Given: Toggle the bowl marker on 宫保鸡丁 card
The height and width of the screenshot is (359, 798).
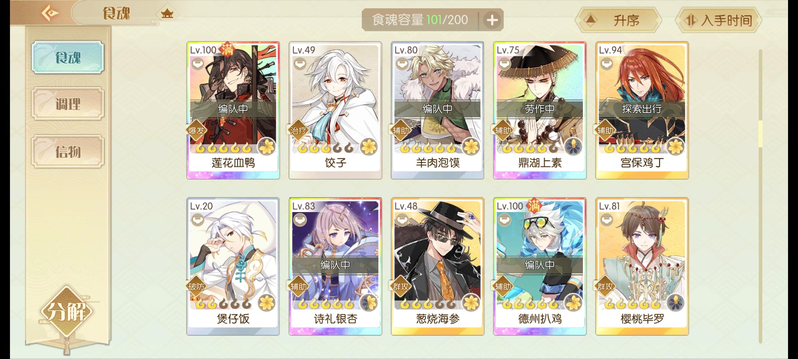Looking at the screenshot, I should click(606, 63).
